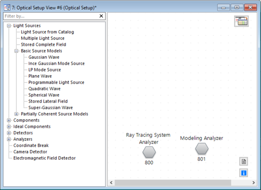Minimize the Optical Setup View window
The width and height of the screenshot is (261, 190).
click(x=224, y=8)
